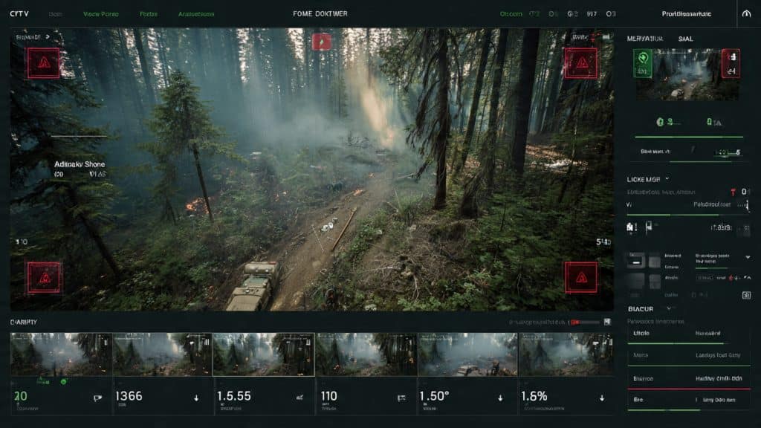761x428 pixels.
Task: Click the top-left red warning marker
Action: point(44,63)
